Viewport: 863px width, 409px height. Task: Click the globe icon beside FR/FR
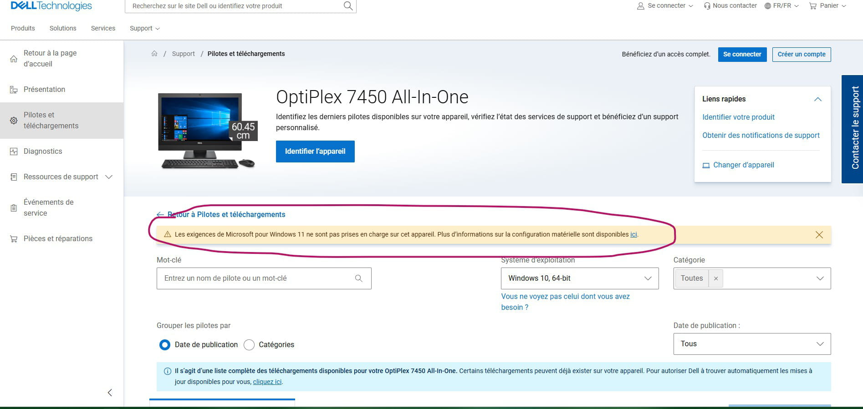(768, 6)
